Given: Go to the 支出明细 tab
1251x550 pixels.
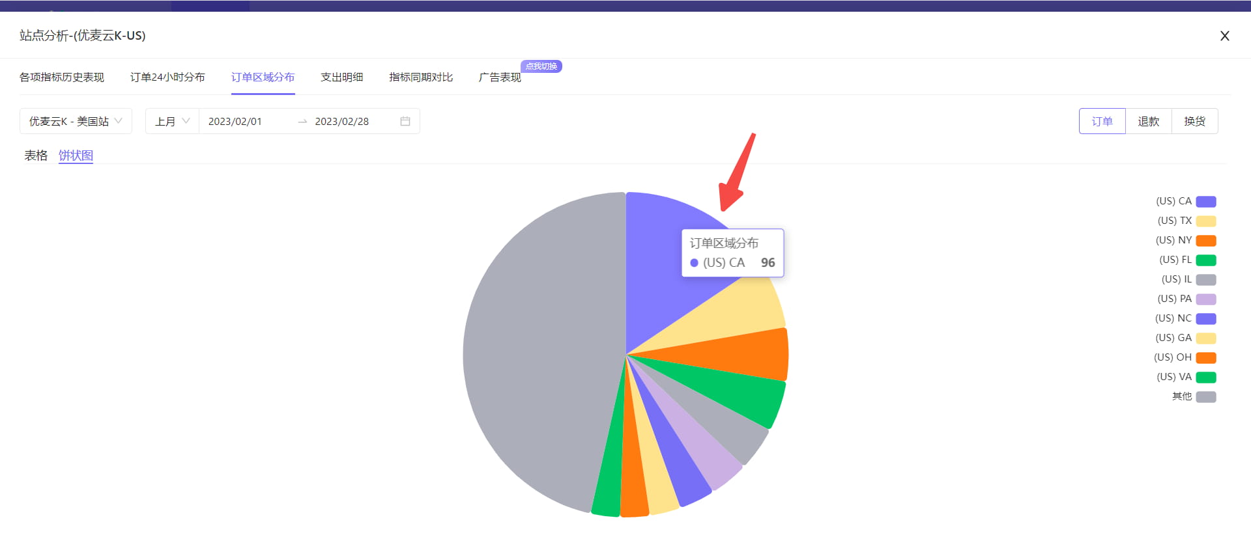Looking at the screenshot, I should pyautogui.click(x=341, y=77).
